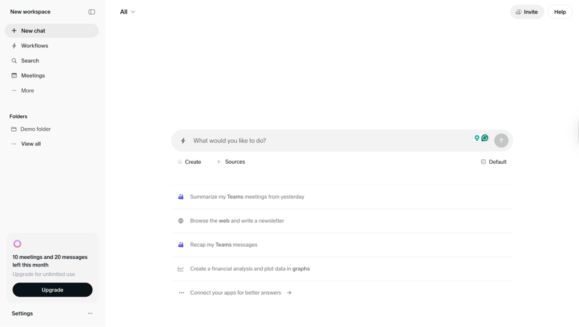Select 'Create a financial analysis' suggestion
Screen dimensions: 579x327
(x=342, y=269)
